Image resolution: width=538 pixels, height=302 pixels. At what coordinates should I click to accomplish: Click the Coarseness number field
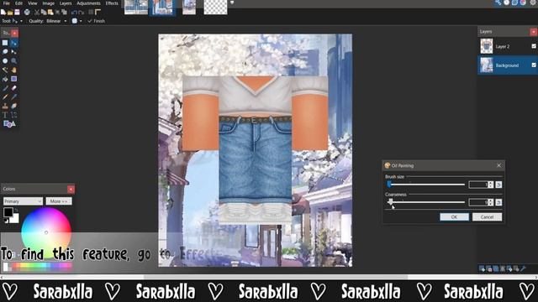click(x=478, y=202)
